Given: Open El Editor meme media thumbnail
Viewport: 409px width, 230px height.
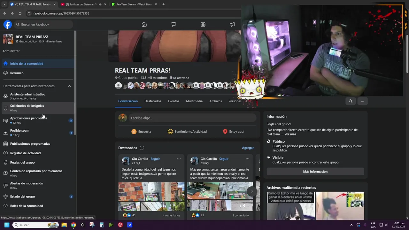Looking at the screenshot, I should [x=290, y=205].
